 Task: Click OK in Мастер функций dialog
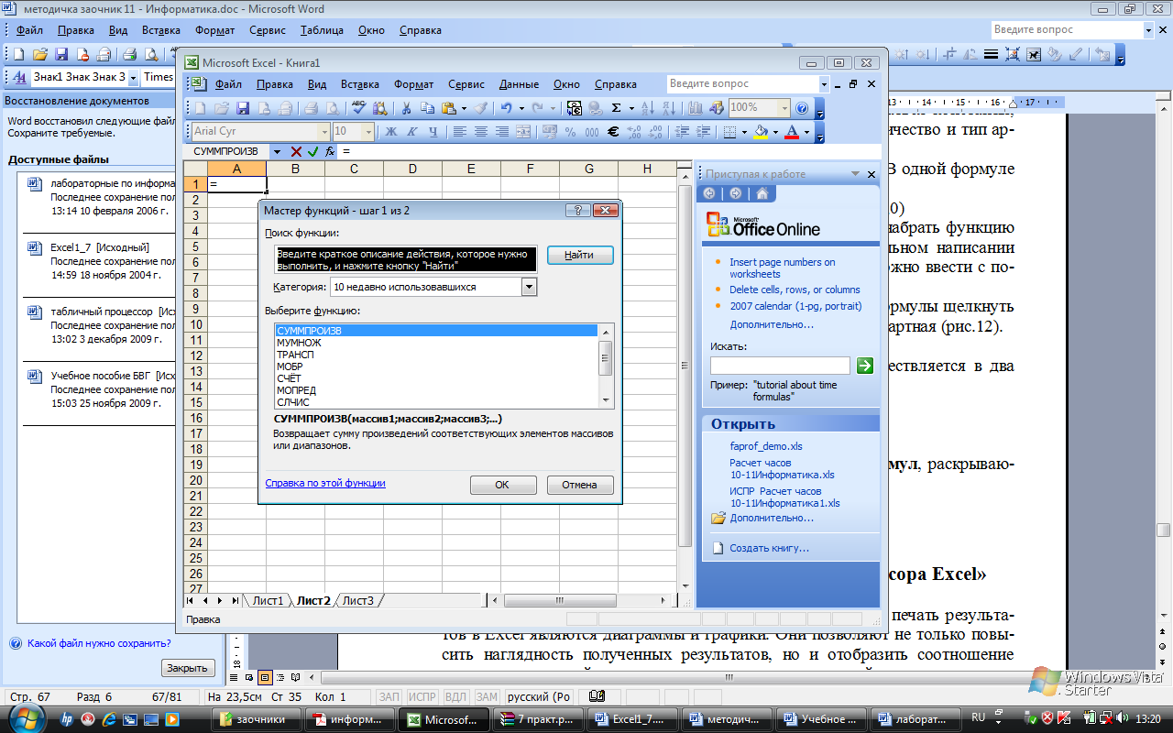(x=502, y=485)
